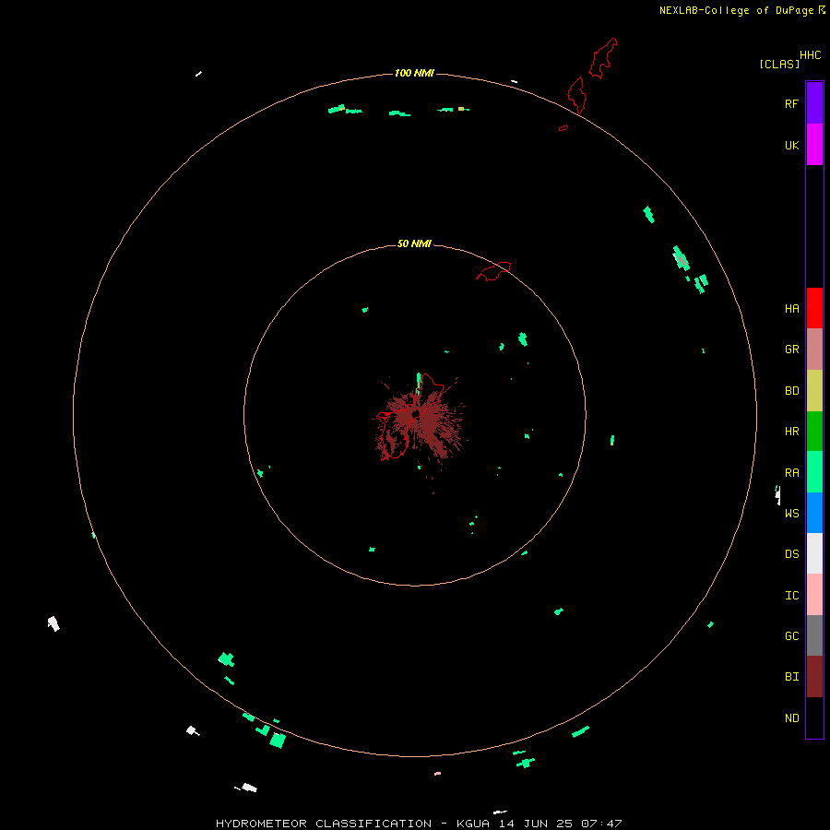
Task: Select the DS white legend swatch
Action: tap(814, 553)
